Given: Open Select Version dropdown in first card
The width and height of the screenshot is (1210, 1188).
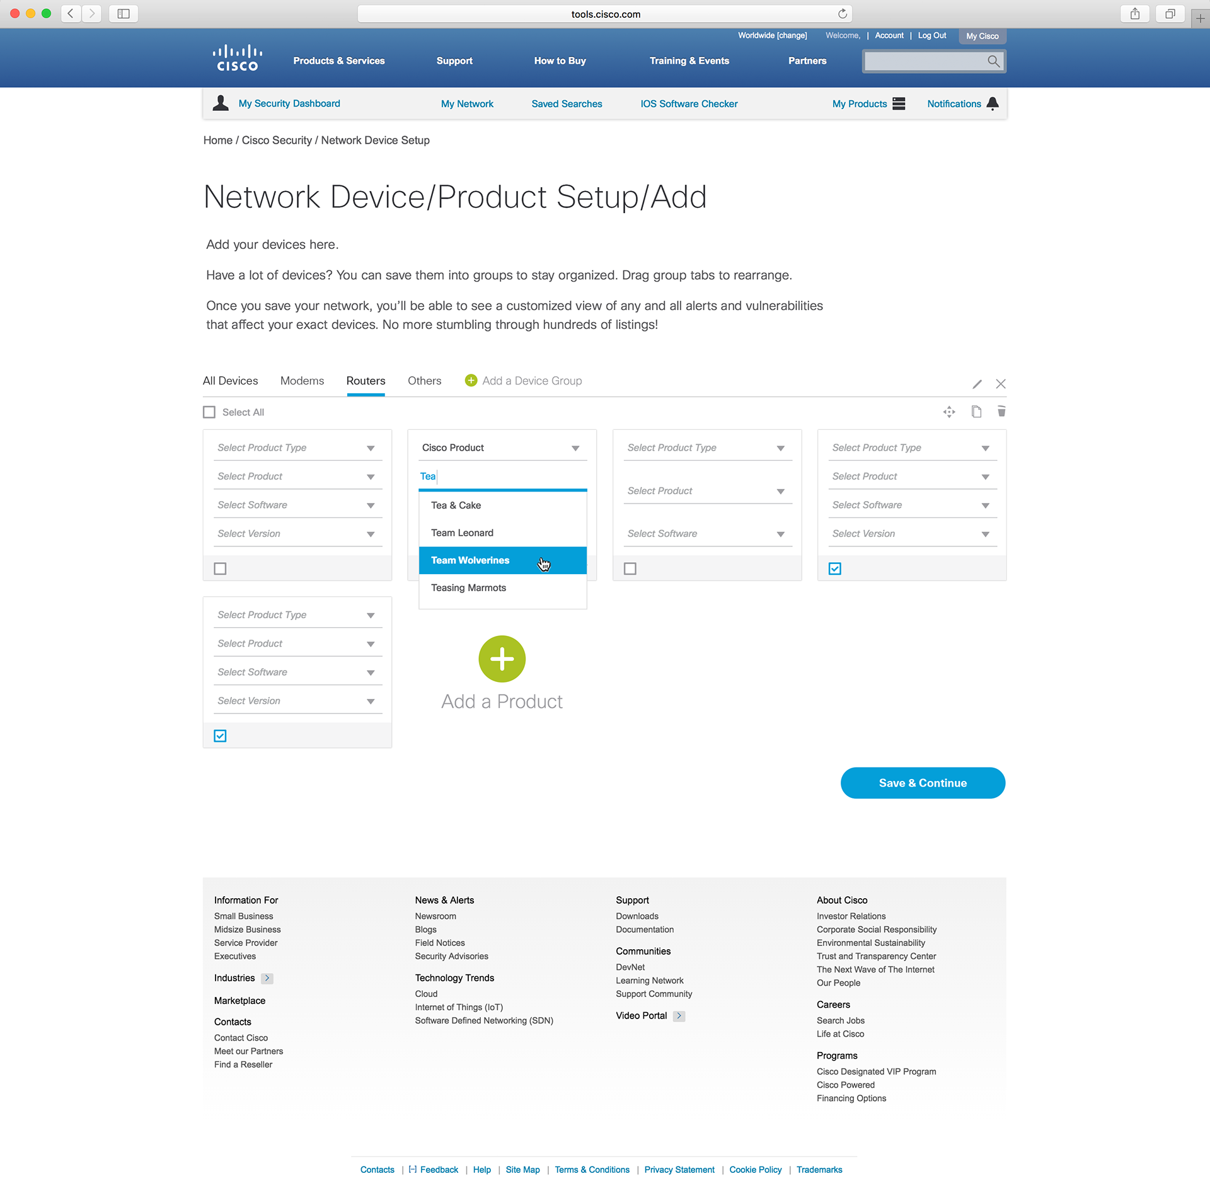Looking at the screenshot, I should (297, 534).
